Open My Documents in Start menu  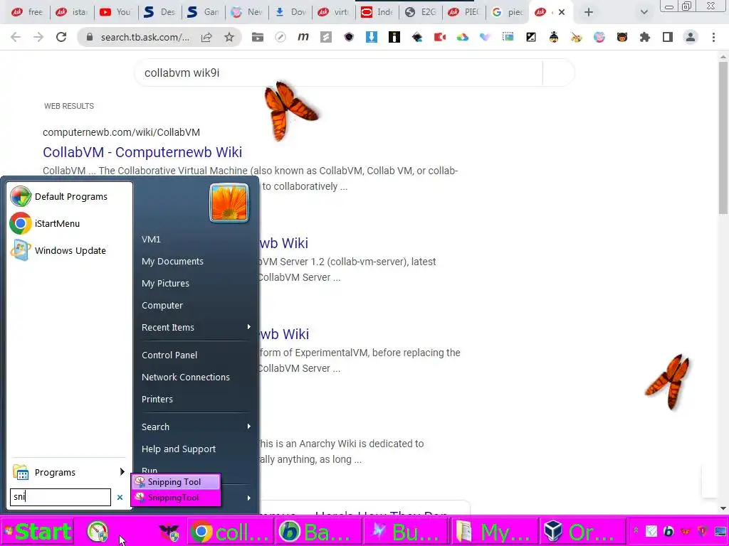click(x=172, y=261)
